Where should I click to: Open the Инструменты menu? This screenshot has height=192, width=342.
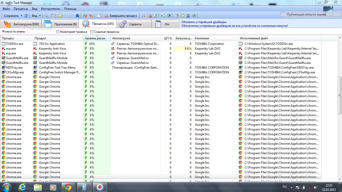pos(51,9)
